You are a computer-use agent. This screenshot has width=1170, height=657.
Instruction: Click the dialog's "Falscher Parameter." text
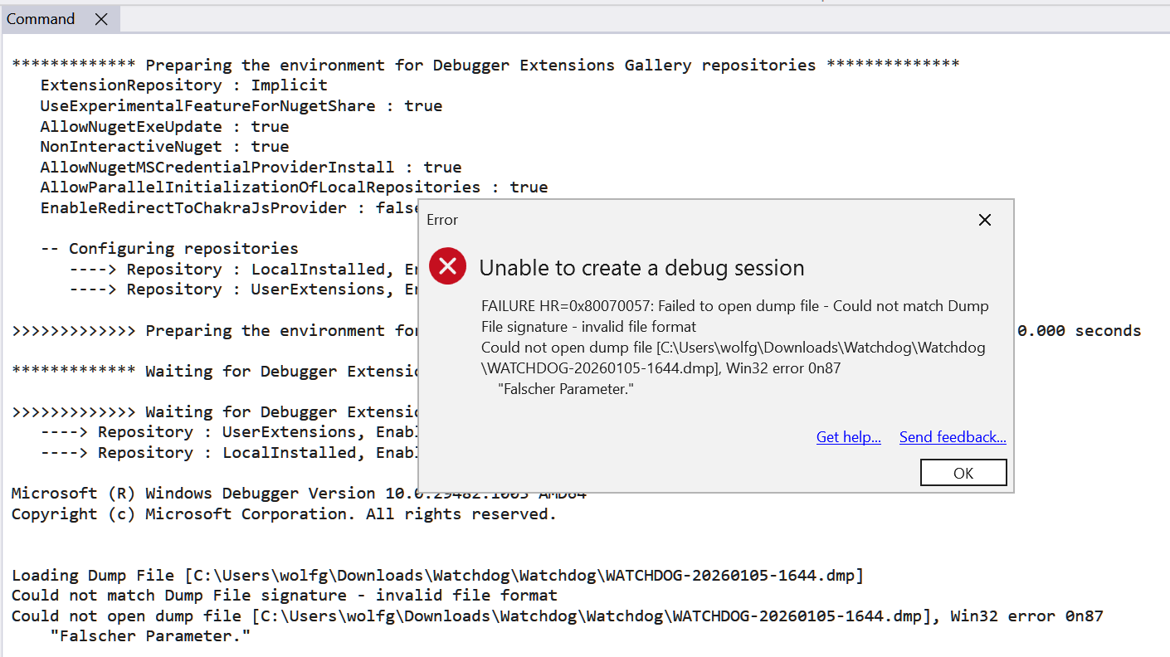point(566,388)
